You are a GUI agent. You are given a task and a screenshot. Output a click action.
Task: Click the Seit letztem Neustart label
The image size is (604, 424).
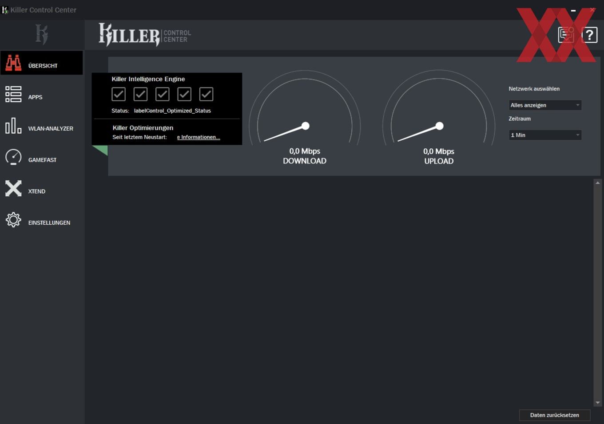coord(139,137)
